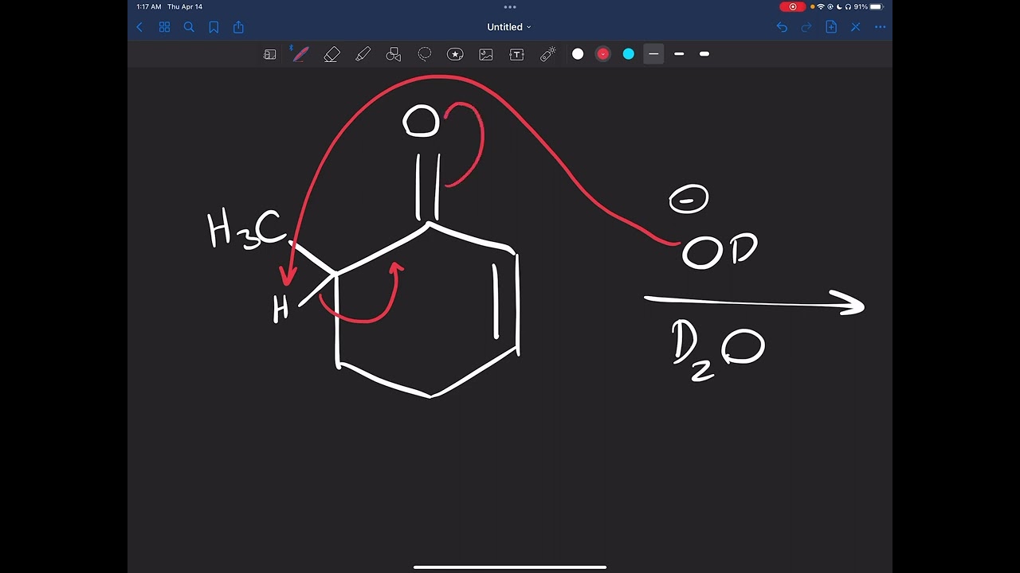1020x573 pixels.
Task: Exit editing mode with the X icon
Action: coord(856,27)
